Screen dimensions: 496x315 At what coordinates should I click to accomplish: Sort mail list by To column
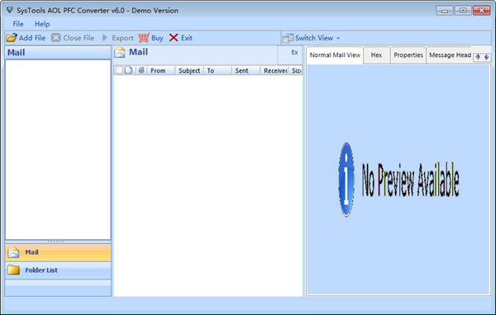click(x=217, y=70)
